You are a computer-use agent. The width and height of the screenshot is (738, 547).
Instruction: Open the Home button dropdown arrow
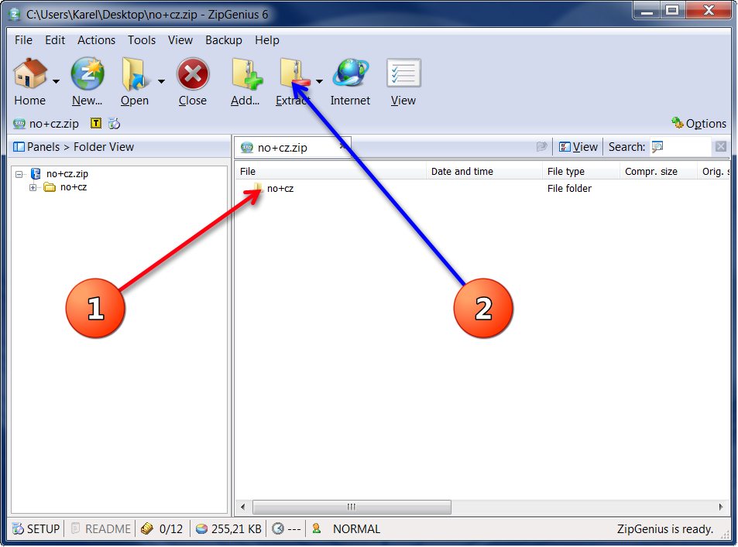pos(56,82)
